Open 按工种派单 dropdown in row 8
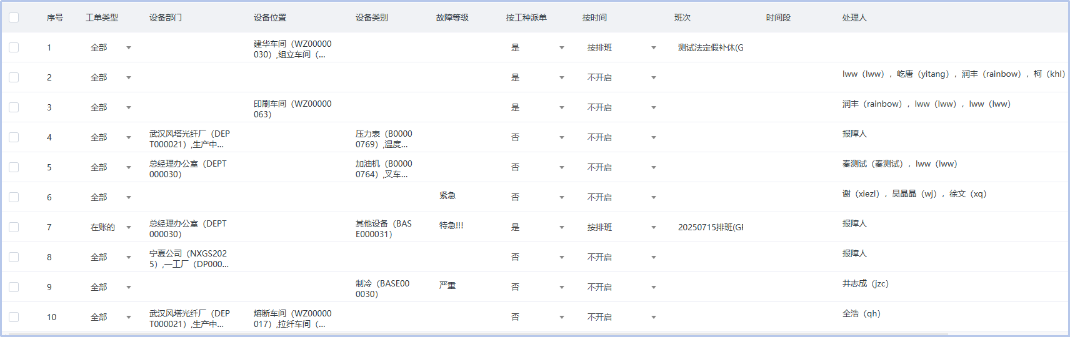Viewport: 1070px width, 337px height. (537, 257)
